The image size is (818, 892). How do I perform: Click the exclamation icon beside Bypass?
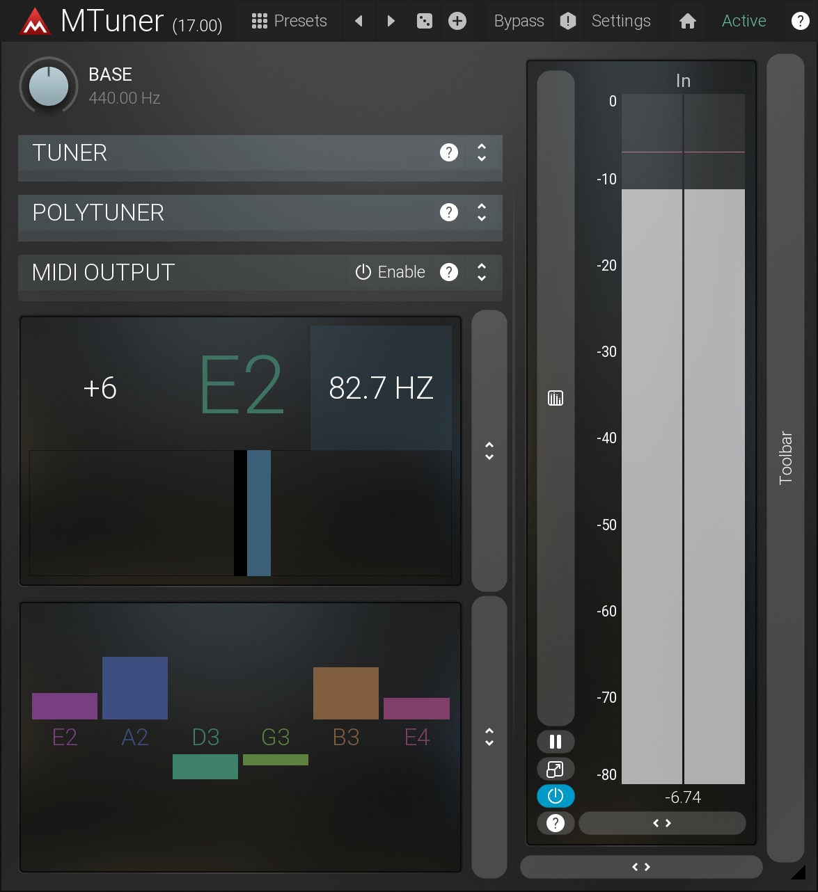(568, 22)
